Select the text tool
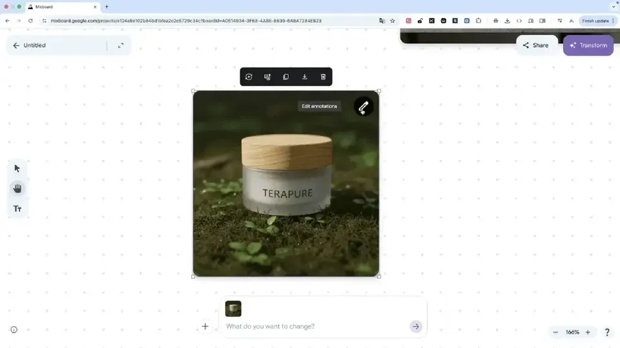Viewport: 620px width, 348px height. tap(17, 209)
